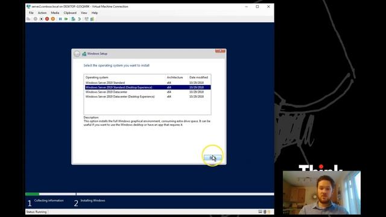Revert the VM with the curved arrow icon
This screenshot has height=217, width=386.
click(x=79, y=19)
